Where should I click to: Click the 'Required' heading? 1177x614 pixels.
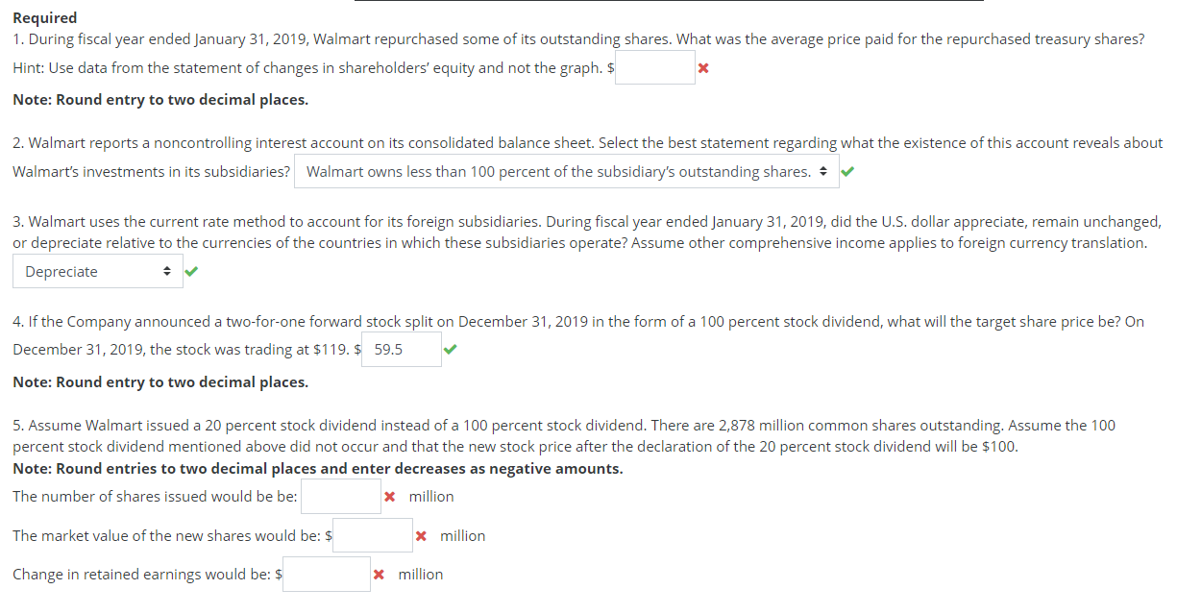coord(45,18)
